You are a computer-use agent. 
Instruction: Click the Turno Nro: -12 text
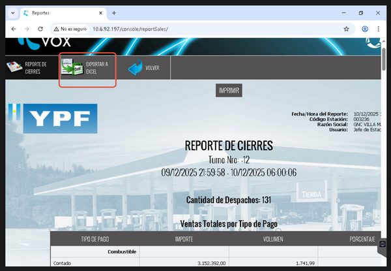tap(229, 160)
